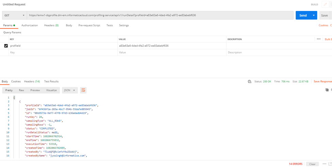Viewport: 332px width, 167px height.
Task: Expand the Send button dropdown arrow
Action: (x=314, y=15)
